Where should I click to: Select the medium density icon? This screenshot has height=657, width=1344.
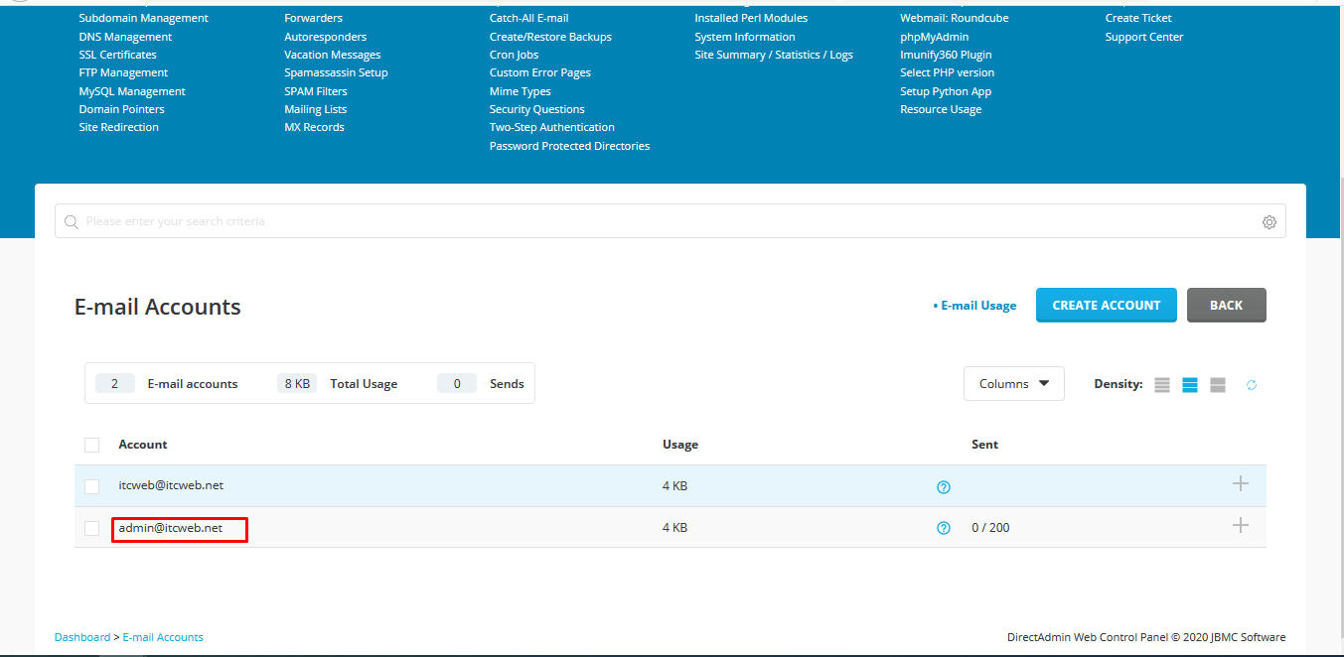1190,385
